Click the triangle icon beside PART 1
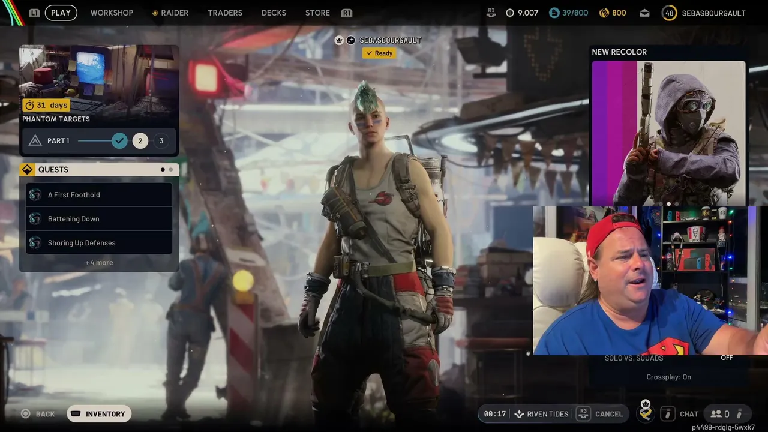Image resolution: width=768 pixels, height=432 pixels. (x=35, y=140)
